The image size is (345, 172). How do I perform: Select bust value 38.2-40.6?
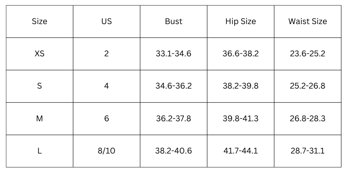click(x=173, y=151)
